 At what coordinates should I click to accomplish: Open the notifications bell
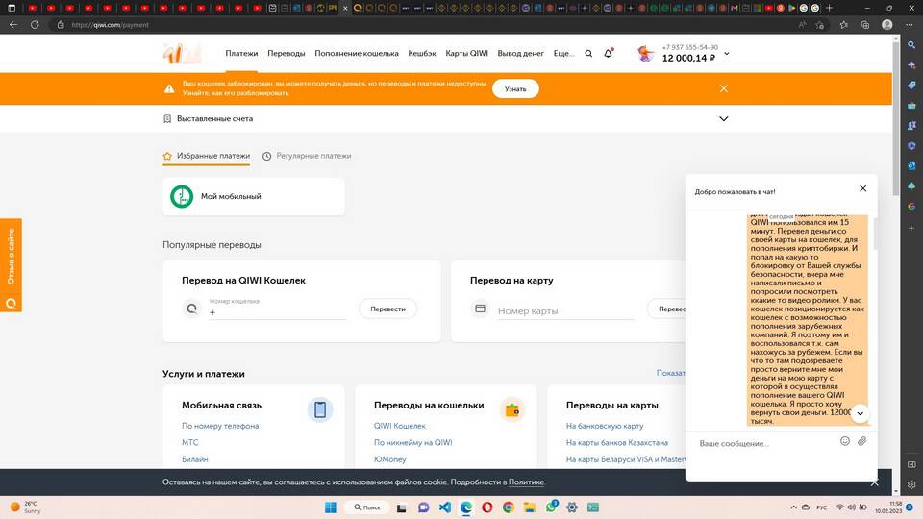[608, 53]
